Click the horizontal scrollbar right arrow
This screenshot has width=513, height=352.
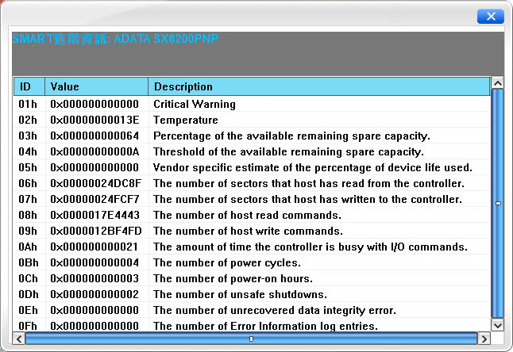(484, 339)
